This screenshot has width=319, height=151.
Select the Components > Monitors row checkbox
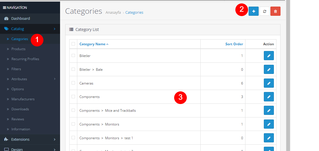[x=73, y=124]
